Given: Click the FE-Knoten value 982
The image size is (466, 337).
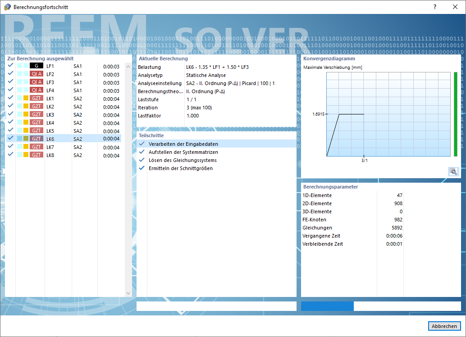Looking at the screenshot, I should click(x=398, y=220).
